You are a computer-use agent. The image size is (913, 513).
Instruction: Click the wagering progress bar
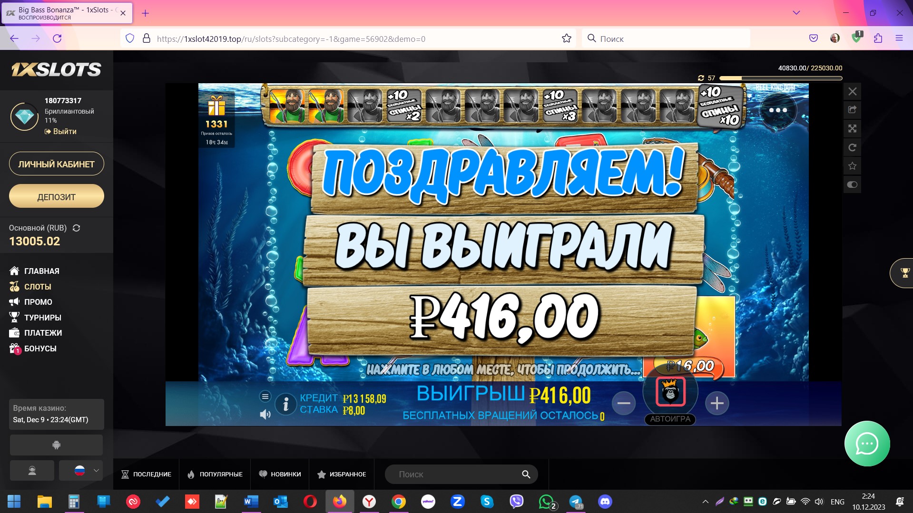[x=781, y=78]
